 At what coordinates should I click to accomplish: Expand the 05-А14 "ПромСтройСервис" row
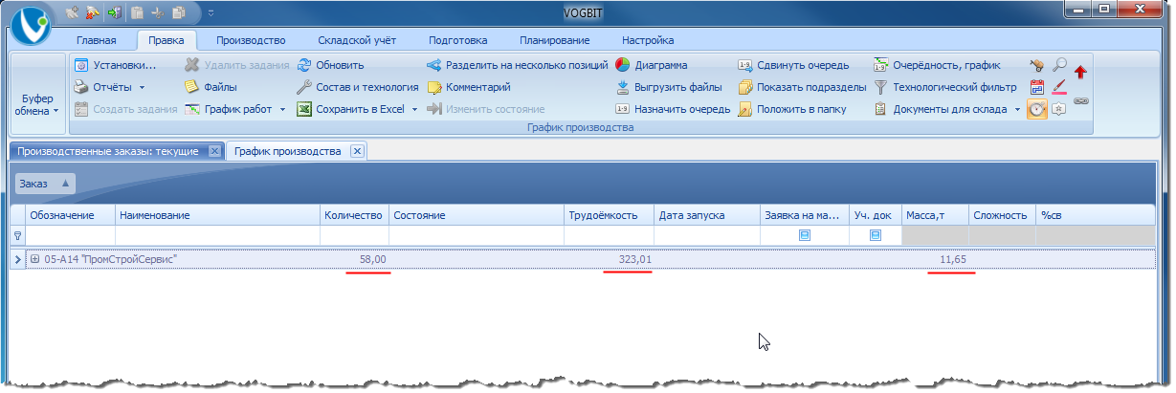point(34,259)
